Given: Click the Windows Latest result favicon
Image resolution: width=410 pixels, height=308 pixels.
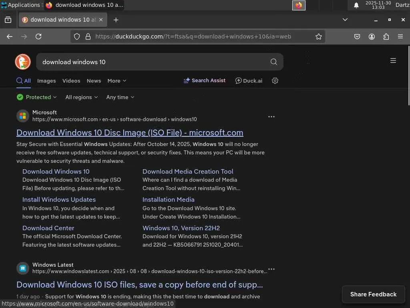Looking at the screenshot, I should (23, 268).
